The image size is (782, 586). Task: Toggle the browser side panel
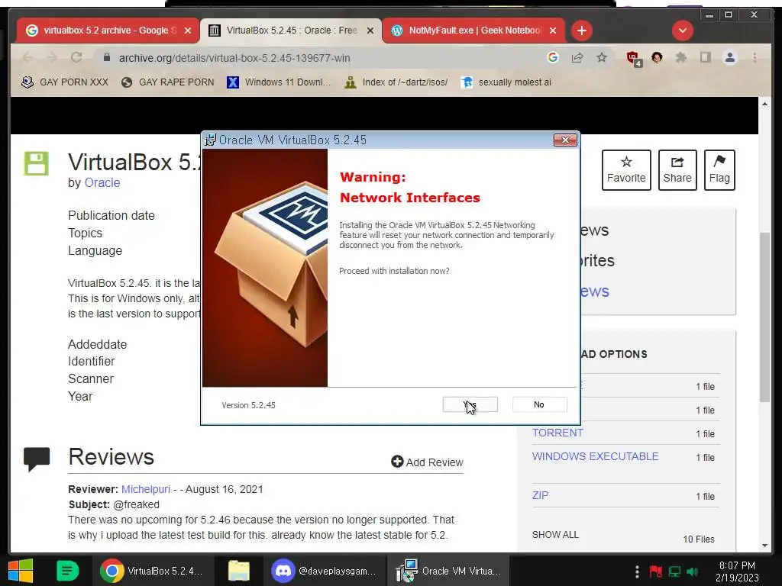705,58
